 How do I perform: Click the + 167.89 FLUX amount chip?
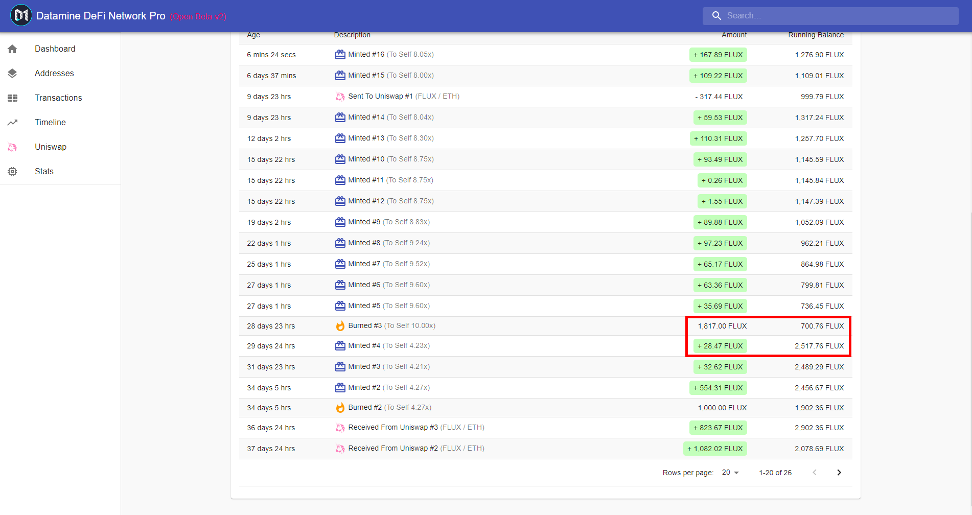click(x=718, y=55)
